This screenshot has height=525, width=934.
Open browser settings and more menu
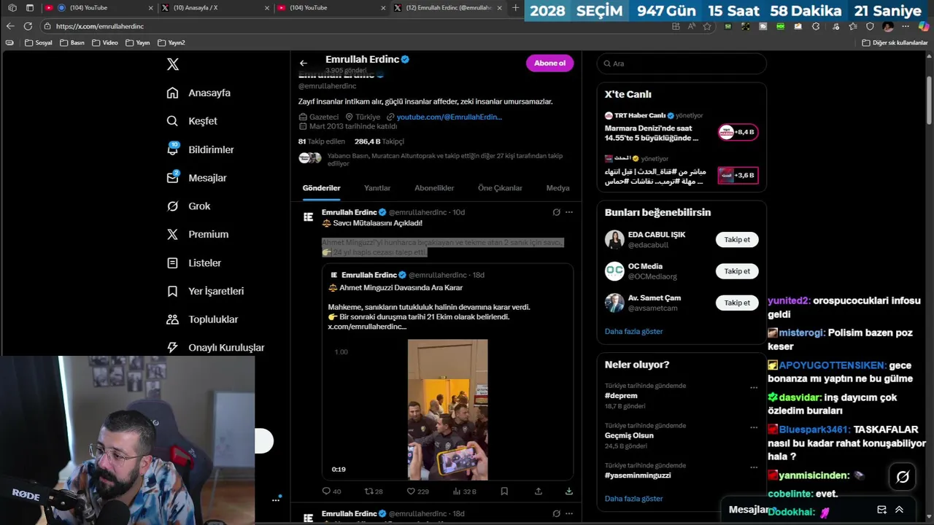click(x=905, y=26)
